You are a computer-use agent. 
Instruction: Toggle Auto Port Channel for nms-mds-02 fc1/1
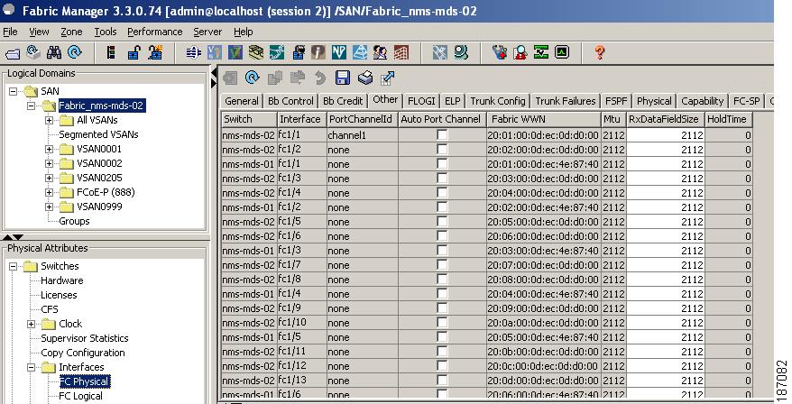pos(443,135)
